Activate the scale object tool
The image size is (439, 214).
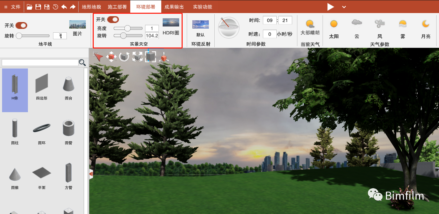137,56
